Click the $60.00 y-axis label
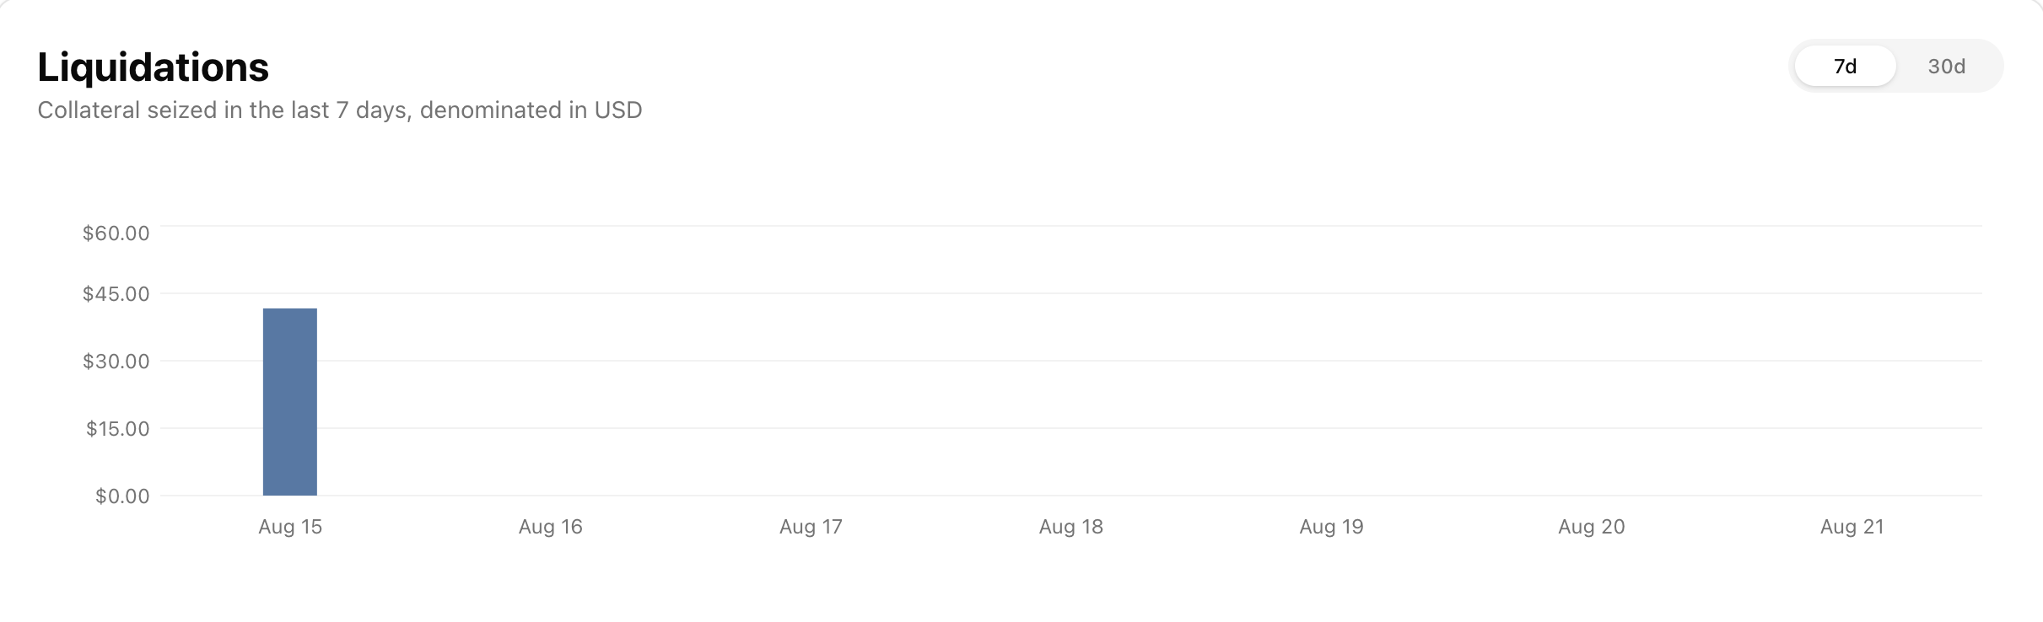Image resolution: width=2043 pixels, height=622 pixels. click(x=116, y=233)
